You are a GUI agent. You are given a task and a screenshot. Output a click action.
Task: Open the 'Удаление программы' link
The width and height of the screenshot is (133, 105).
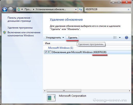point(20,28)
